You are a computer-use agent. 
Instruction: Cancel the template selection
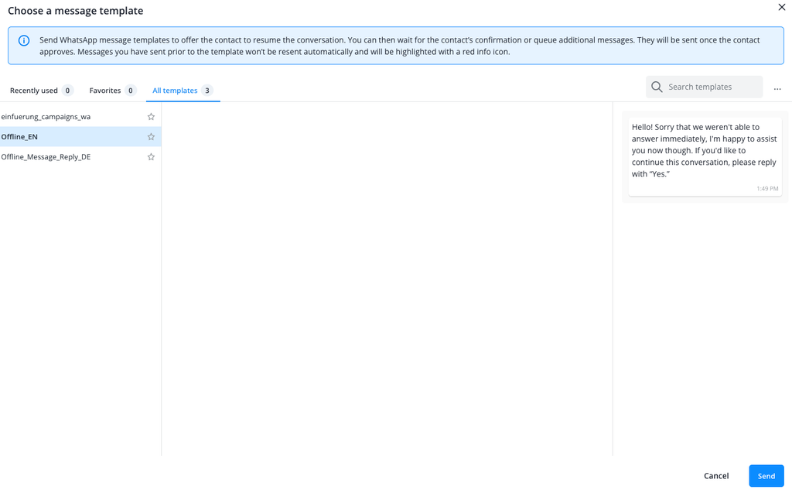[716, 476]
